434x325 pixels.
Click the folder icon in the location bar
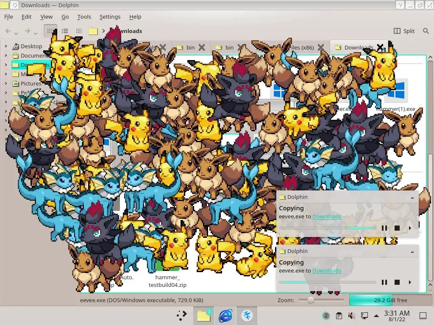(93, 31)
